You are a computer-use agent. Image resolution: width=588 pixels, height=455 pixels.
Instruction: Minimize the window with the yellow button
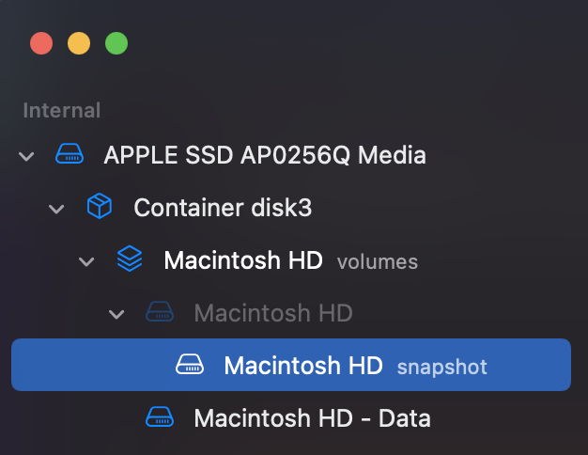click(x=79, y=43)
